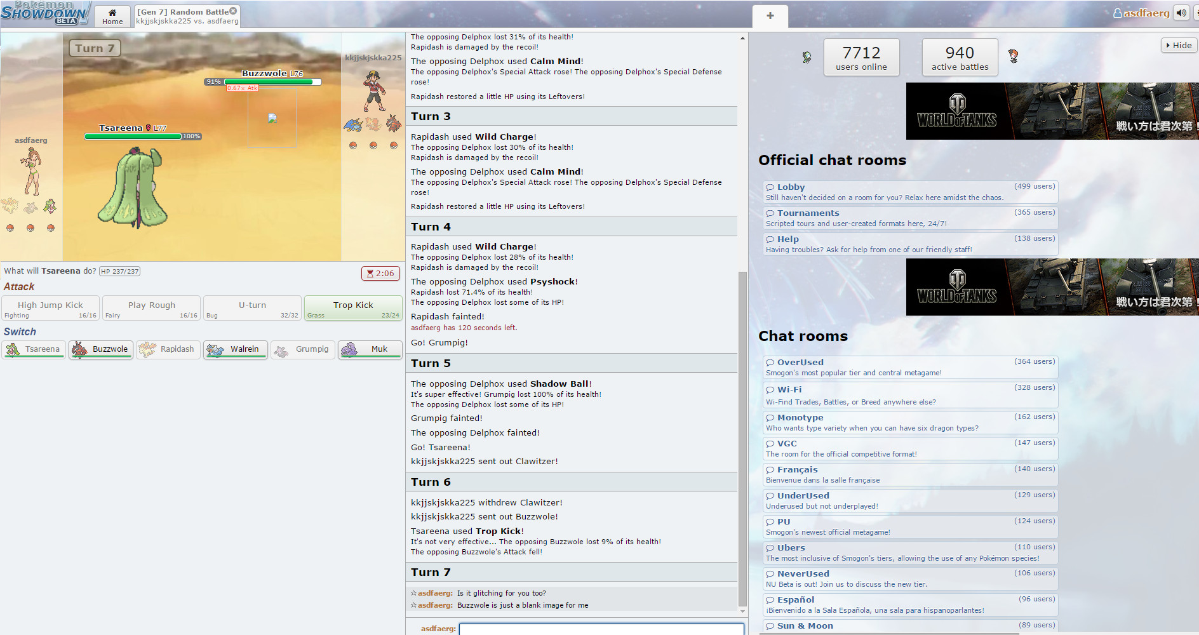Switch to Walrein
1199x635 pixels.
pos(235,349)
